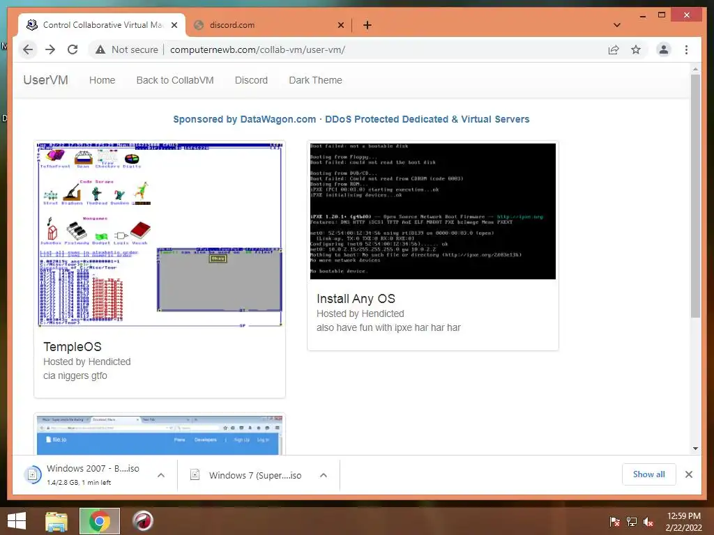Click the Windows 2007 download progress icon
The width and height of the screenshot is (714, 535).
32,475
